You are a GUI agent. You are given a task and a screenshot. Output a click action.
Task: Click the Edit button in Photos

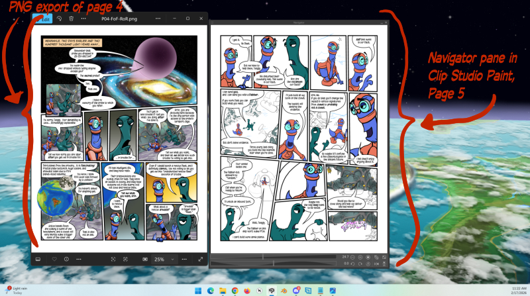[44, 19]
